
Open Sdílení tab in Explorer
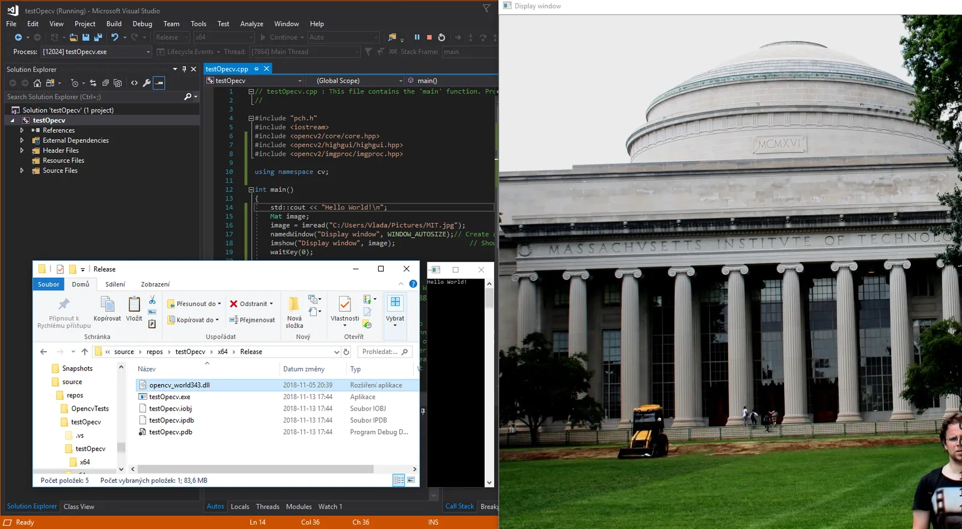[115, 284]
